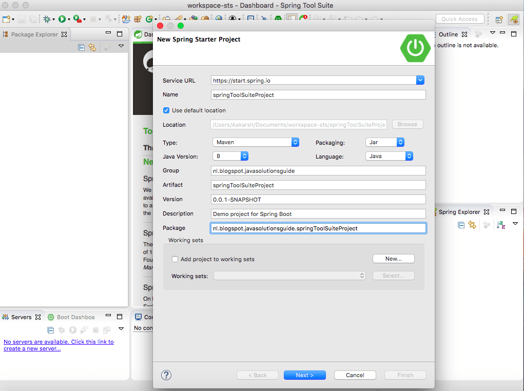
Task: Close the Package Explorer tab with its X
Action: point(64,34)
